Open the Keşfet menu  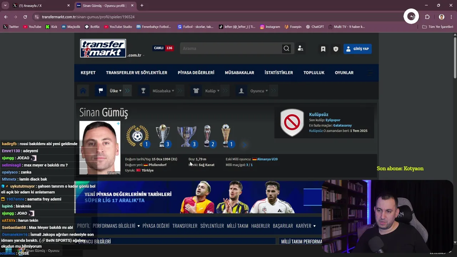[88, 72]
